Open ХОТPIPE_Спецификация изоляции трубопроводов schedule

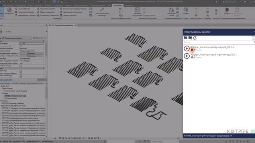tap(20, 120)
